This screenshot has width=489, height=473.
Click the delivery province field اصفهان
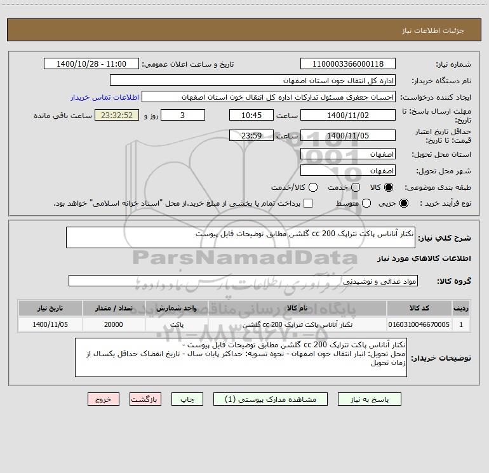click(348, 154)
